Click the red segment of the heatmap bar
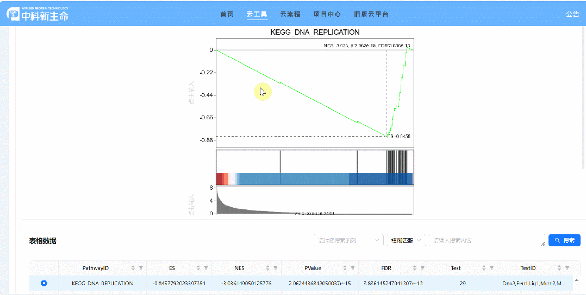 pyautogui.click(x=220, y=178)
